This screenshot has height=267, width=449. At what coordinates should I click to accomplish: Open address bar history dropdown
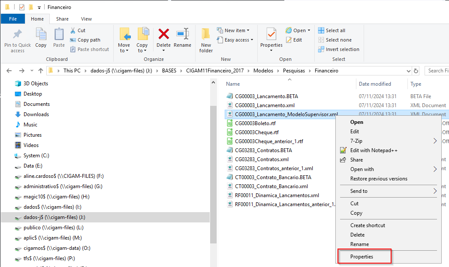pos(409,71)
